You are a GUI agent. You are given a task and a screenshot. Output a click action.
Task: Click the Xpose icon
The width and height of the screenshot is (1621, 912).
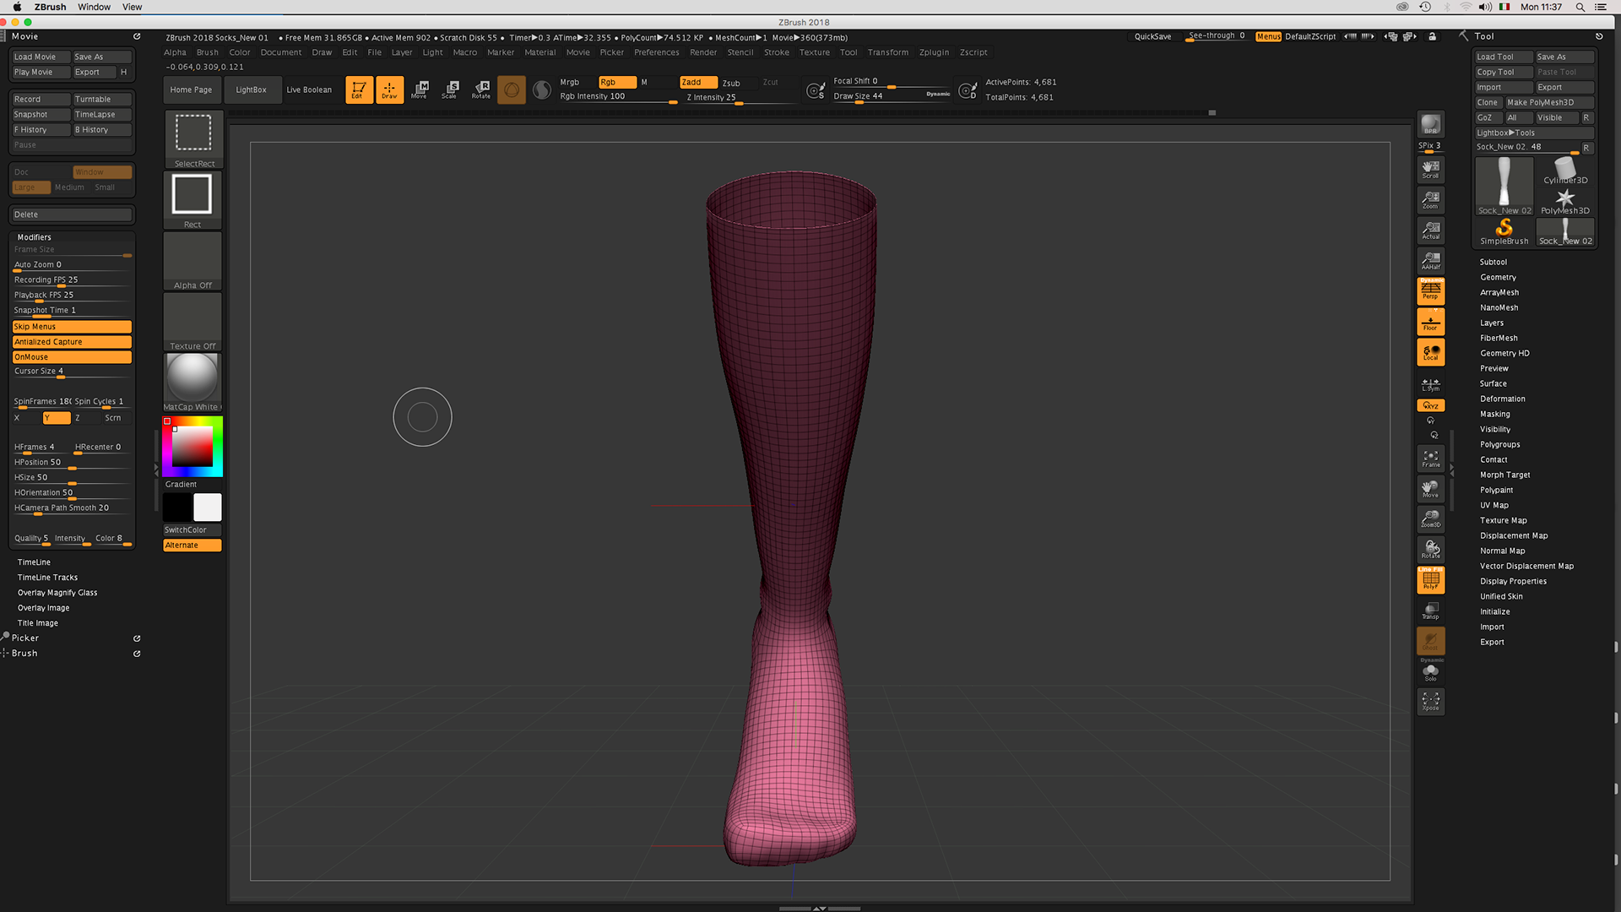click(x=1430, y=701)
